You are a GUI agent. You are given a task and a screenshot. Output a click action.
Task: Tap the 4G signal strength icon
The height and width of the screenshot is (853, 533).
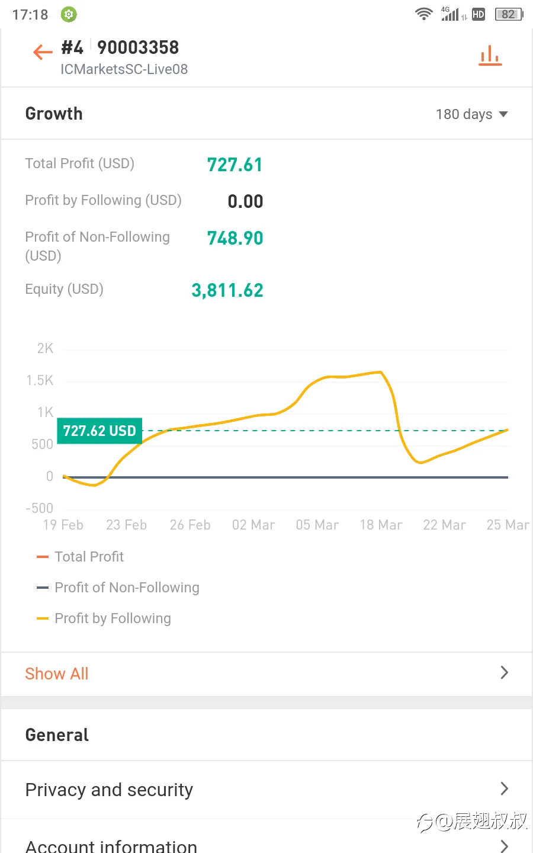tap(452, 14)
